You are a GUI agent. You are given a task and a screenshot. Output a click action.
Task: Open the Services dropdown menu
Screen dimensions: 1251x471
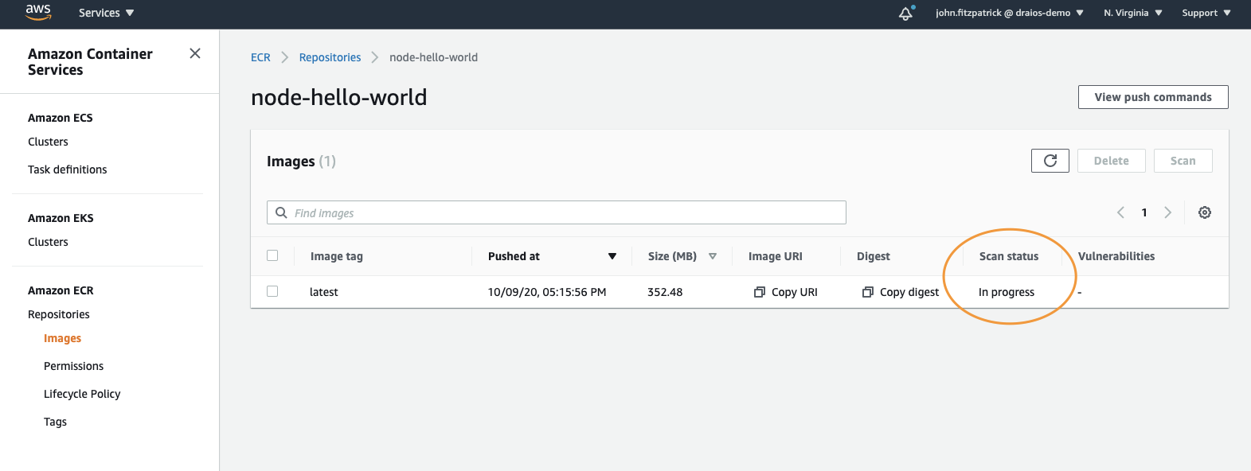pyautogui.click(x=107, y=13)
